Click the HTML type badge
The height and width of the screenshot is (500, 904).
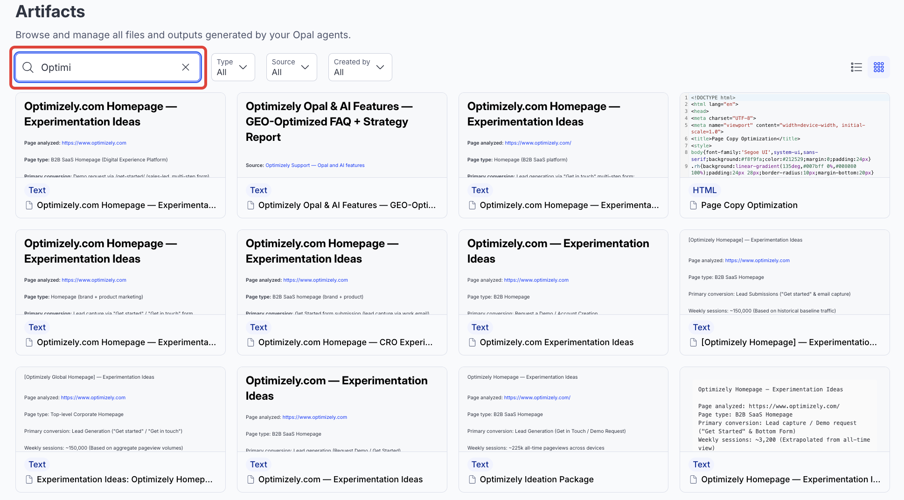coord(704,190)
